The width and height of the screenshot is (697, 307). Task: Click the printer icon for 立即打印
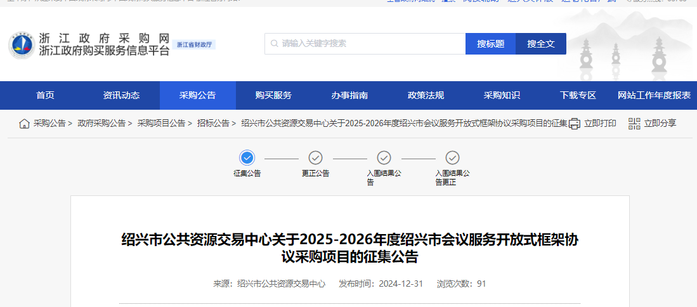pyautogui.click(x=575, y=123)
